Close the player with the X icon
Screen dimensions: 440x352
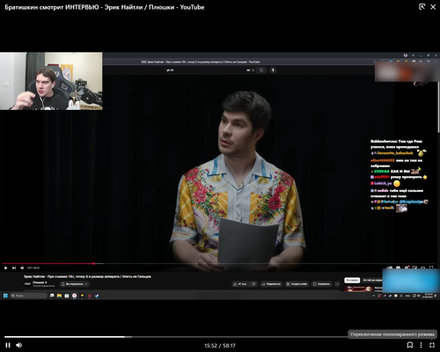[x=433, y=7]
